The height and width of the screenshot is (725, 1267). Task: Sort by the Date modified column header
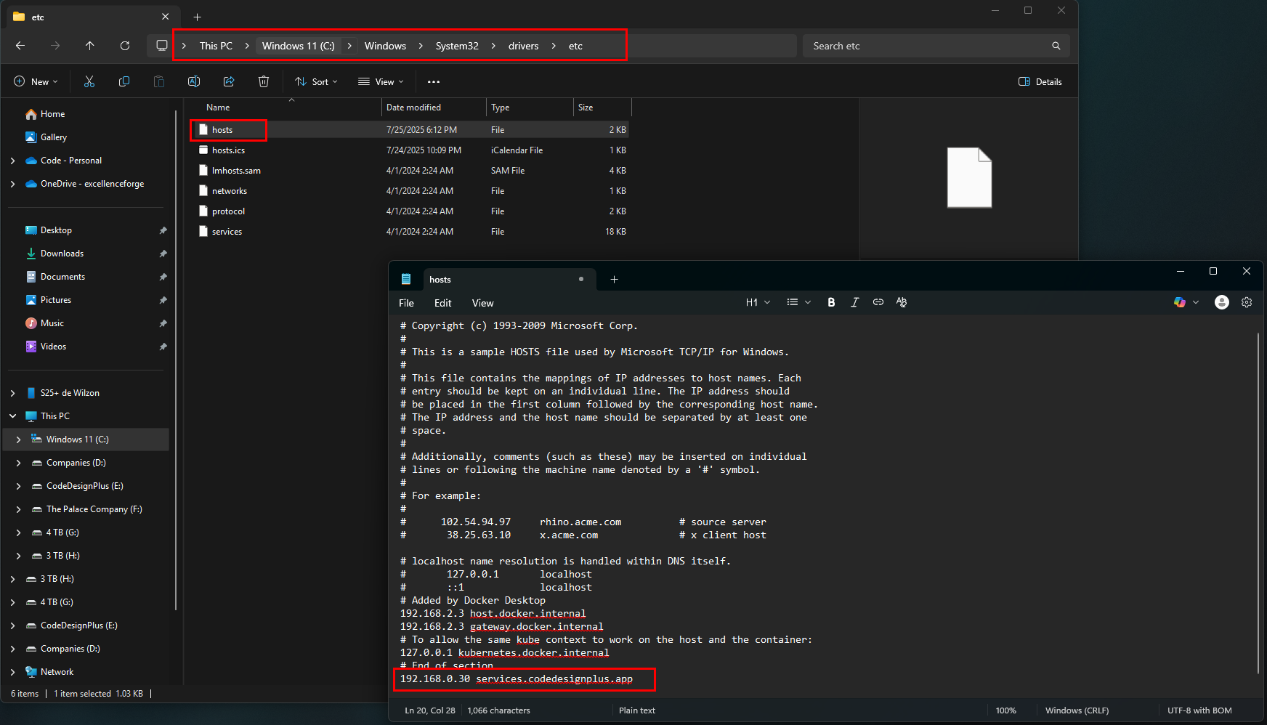click(x=434, y=108)
